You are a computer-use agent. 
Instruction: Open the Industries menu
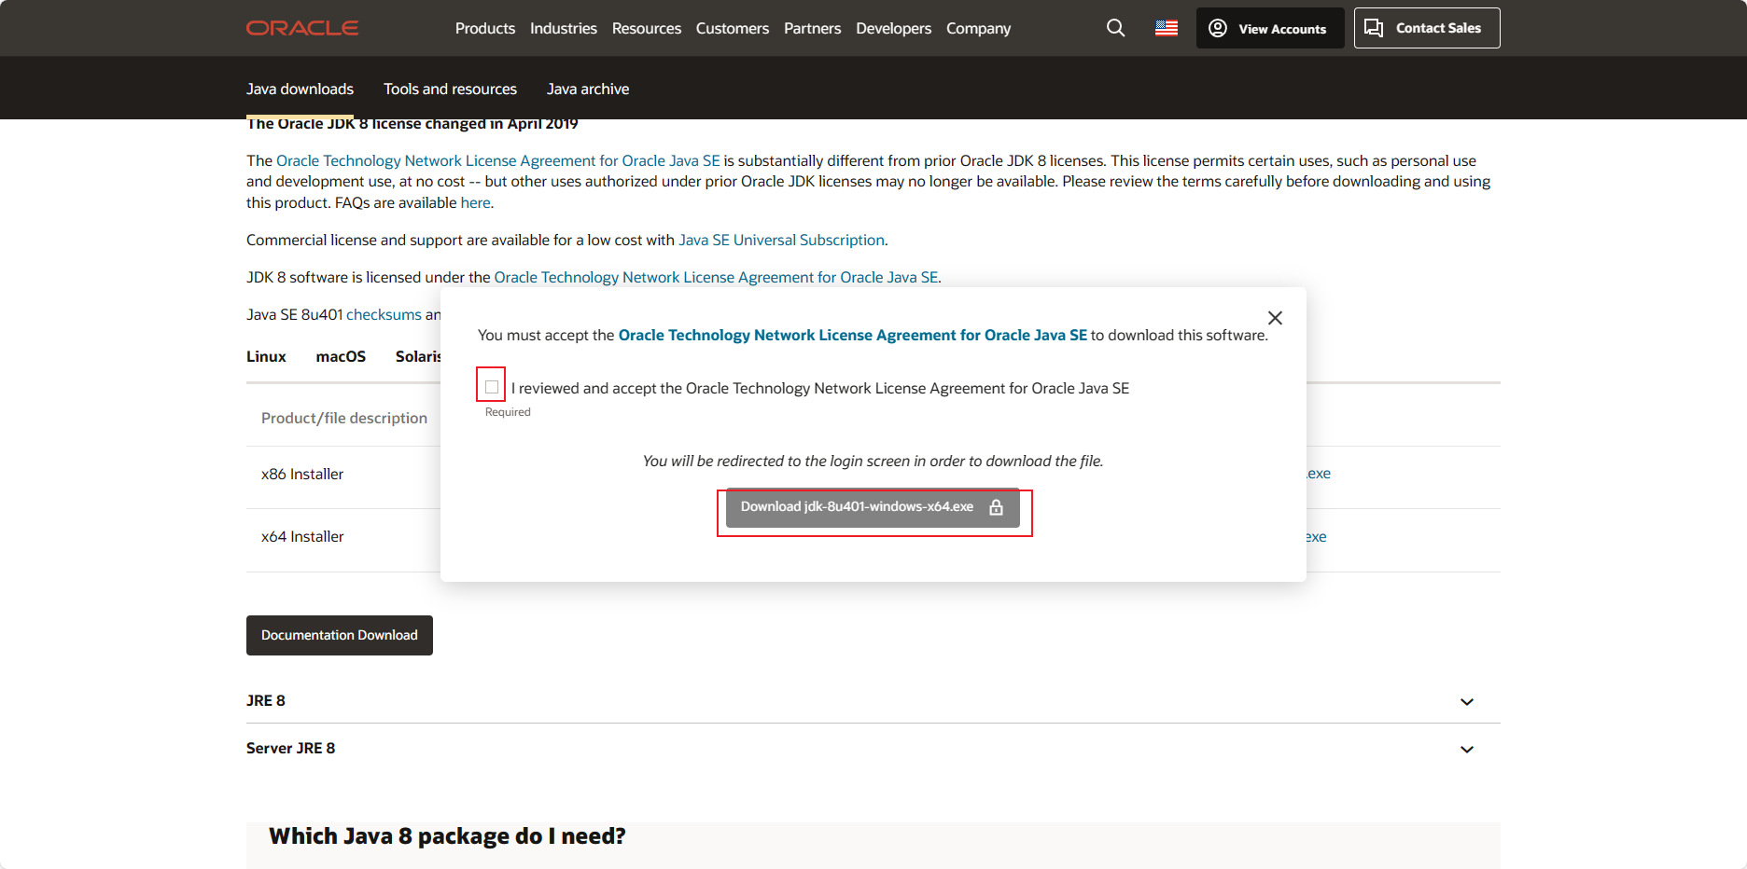click(564, 28)
